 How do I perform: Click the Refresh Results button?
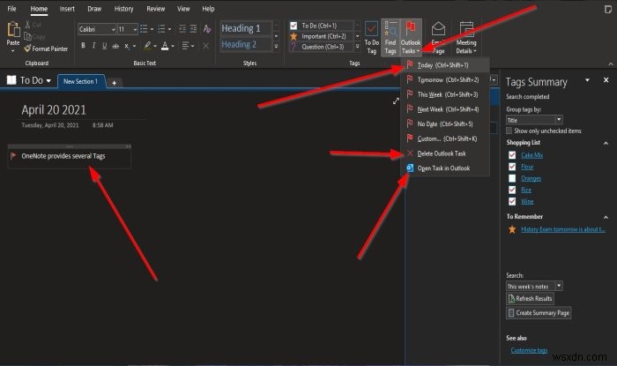tap(532, 299)
